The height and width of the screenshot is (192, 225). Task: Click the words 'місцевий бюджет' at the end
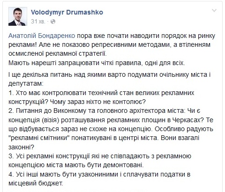pyautogui.click(x=36, y=183)
